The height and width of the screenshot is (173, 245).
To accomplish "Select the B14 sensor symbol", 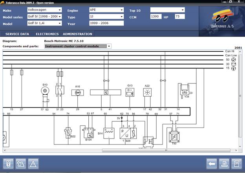I will 109,133.
